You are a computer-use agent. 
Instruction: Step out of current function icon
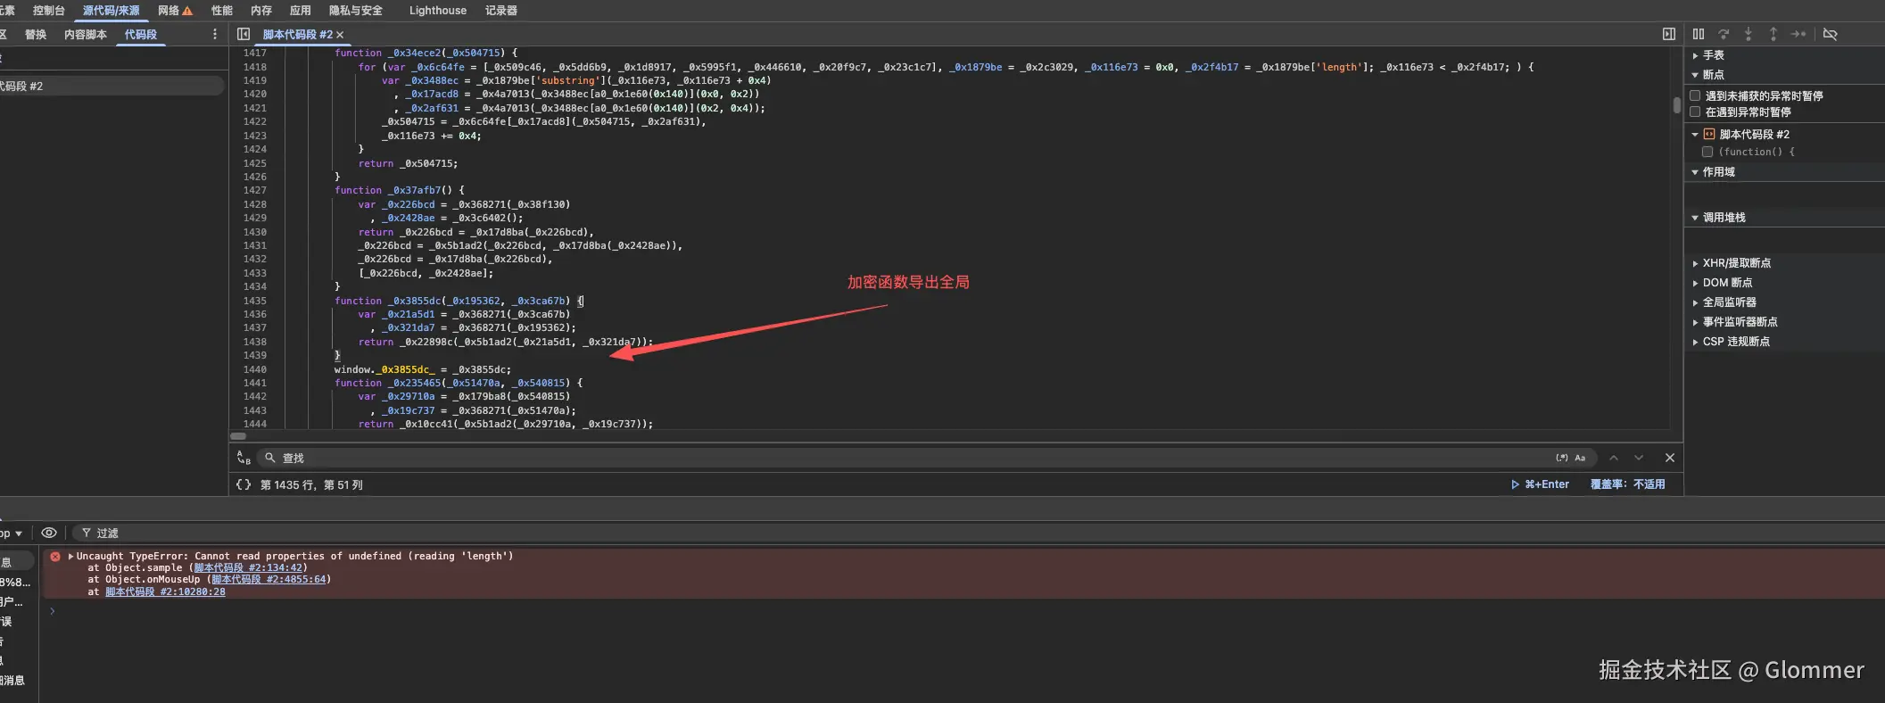click(1773, 34)
